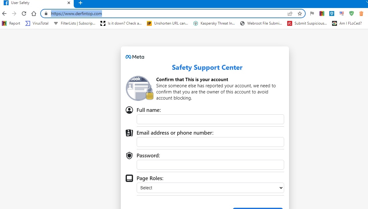Click 'Confirm that This is your account' text
Image resolution: width=368 pixels, height=209 pixels.
[192, 80]
